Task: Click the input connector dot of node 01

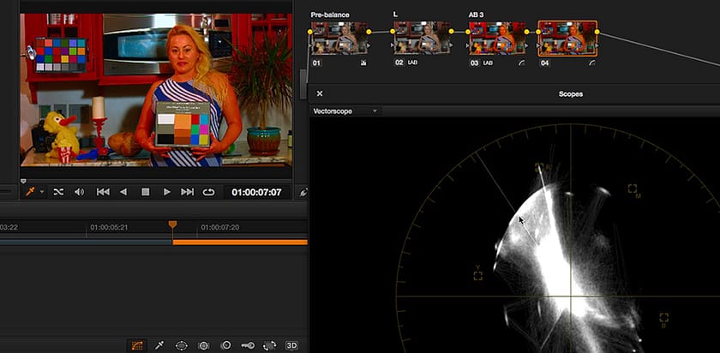Action: point(310,32)
